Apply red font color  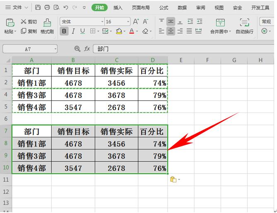pos(132,31)
